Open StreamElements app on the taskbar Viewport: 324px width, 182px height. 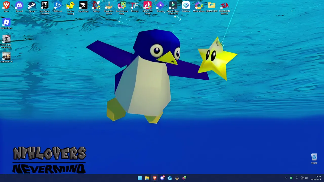177,178
